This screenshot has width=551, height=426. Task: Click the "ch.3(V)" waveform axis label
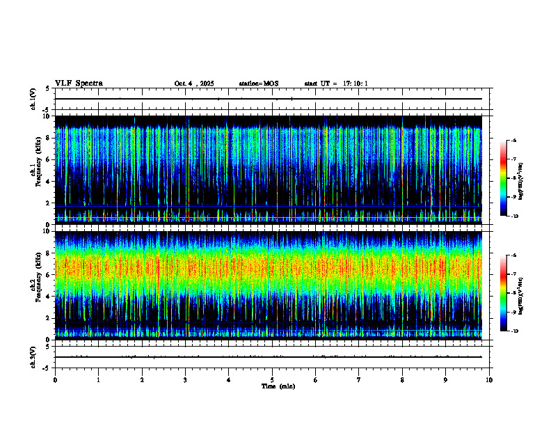pos(33,357)
